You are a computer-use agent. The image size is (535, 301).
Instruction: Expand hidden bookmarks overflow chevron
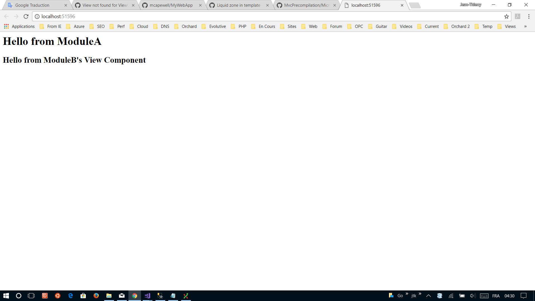pos(525,26)
